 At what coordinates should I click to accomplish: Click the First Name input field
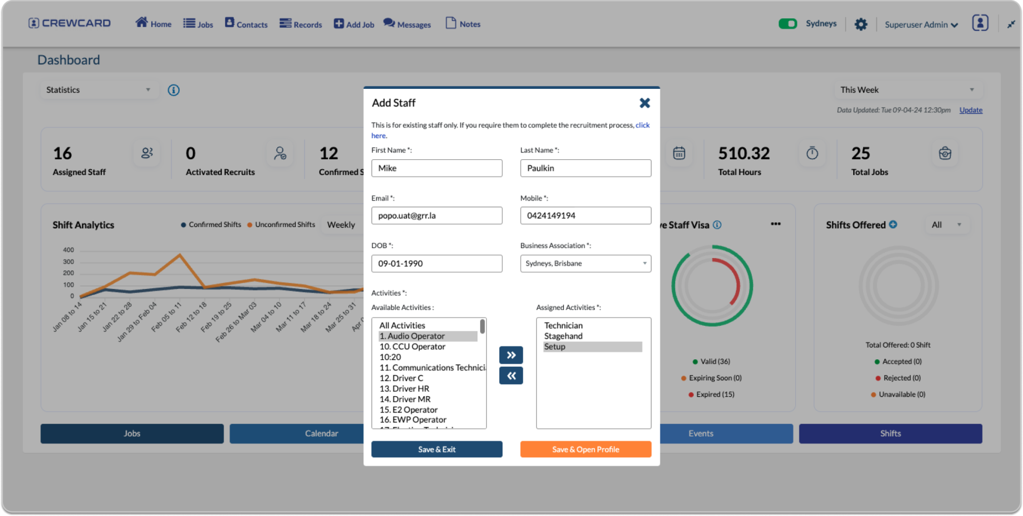coord(437,168)
